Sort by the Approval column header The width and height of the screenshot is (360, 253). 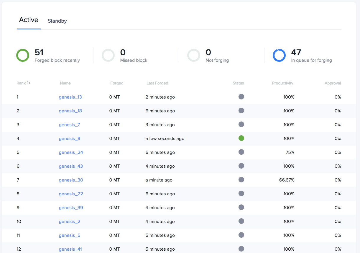333,83
